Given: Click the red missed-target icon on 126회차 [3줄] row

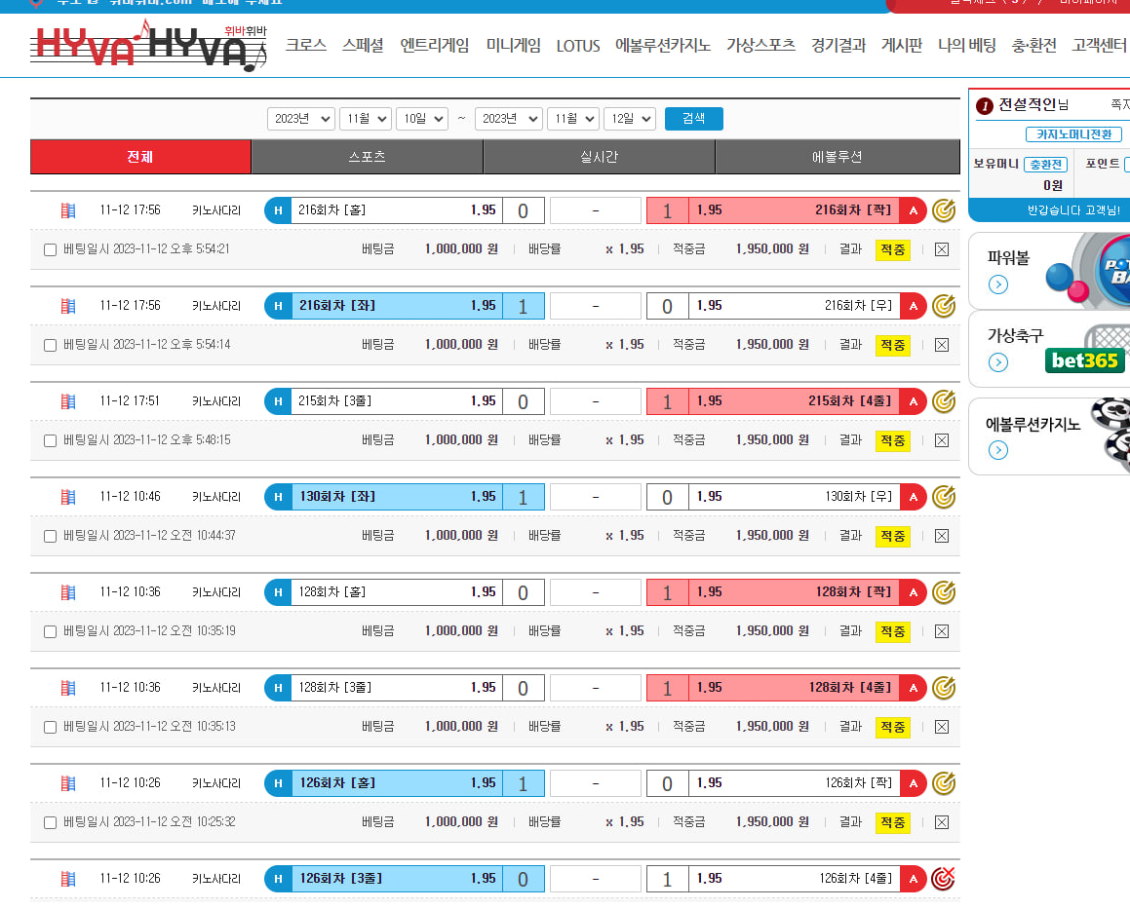Looking at the screenshot, I should pyautogui.click(x=943, y=879).
